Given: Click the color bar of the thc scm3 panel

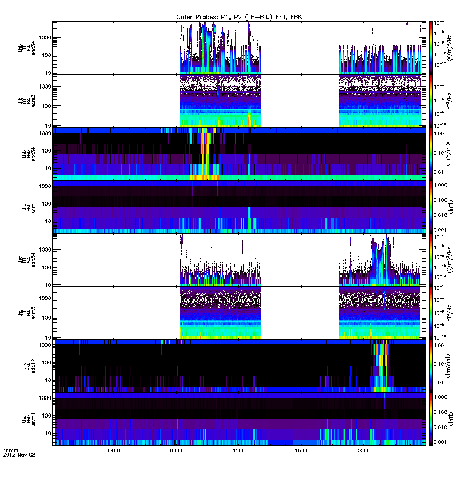Looking at the screenshot, I should 431,313.
